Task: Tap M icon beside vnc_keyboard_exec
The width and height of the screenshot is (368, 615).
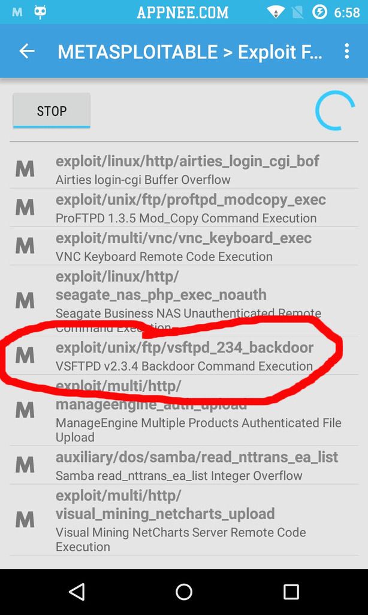Action: [25, 246]
